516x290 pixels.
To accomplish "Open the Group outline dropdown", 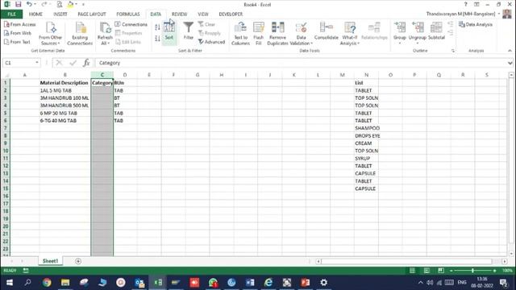I will tap(400, 33).
